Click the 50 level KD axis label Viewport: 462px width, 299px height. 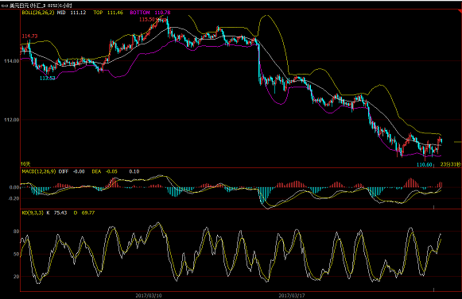pyautogui.click(x=17, y=254)
